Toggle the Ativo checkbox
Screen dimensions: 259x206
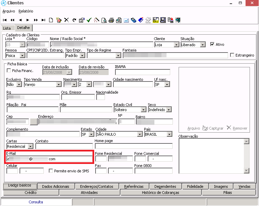[x=212, y=44]
